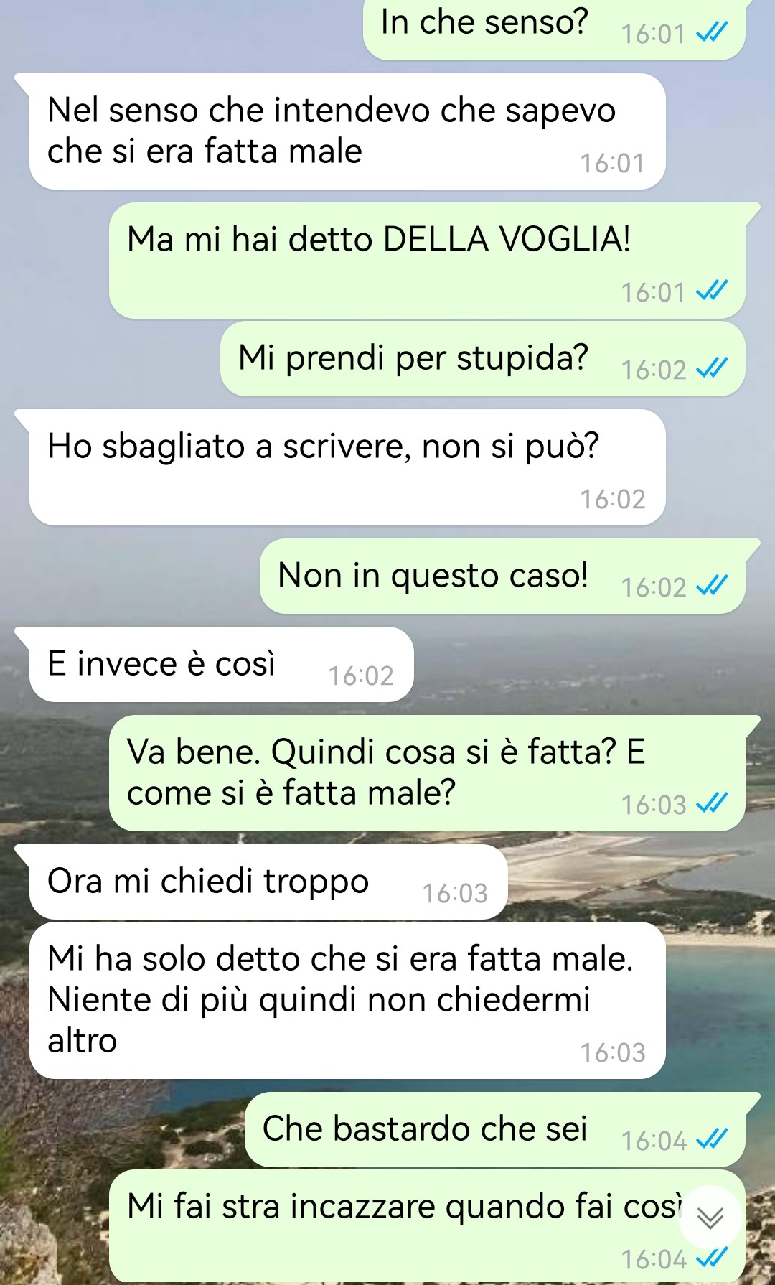Tap blue ticks on 'Non in questo caso!'
The height and width of the screenshot is (1285, 775).
[712, 586]
